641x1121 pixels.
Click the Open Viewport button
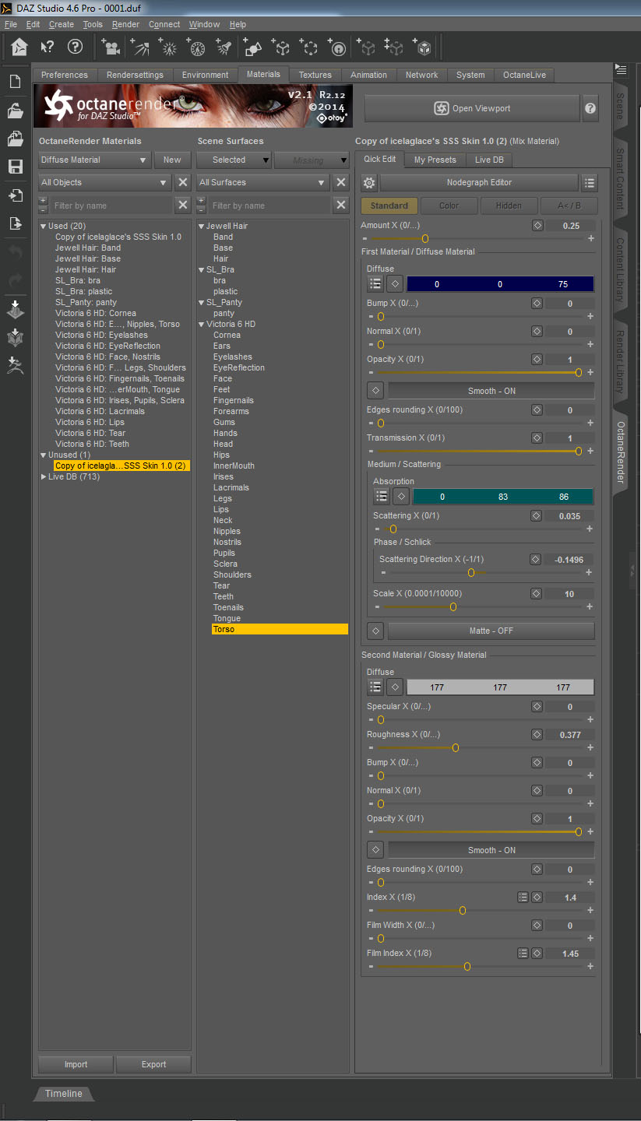tap(472, 109)
